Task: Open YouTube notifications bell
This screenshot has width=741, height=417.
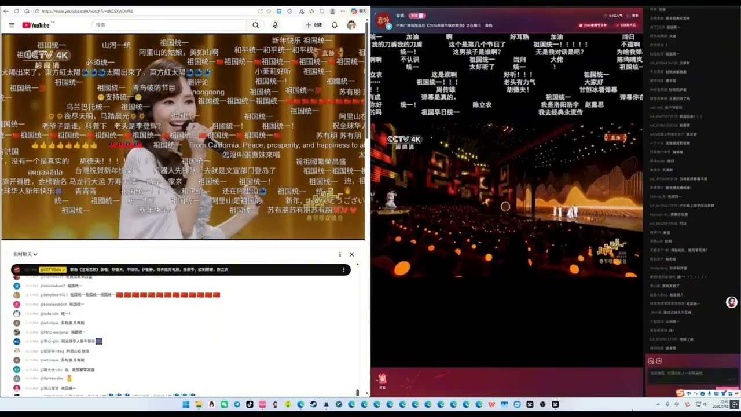Action: (x=335, y=25)
